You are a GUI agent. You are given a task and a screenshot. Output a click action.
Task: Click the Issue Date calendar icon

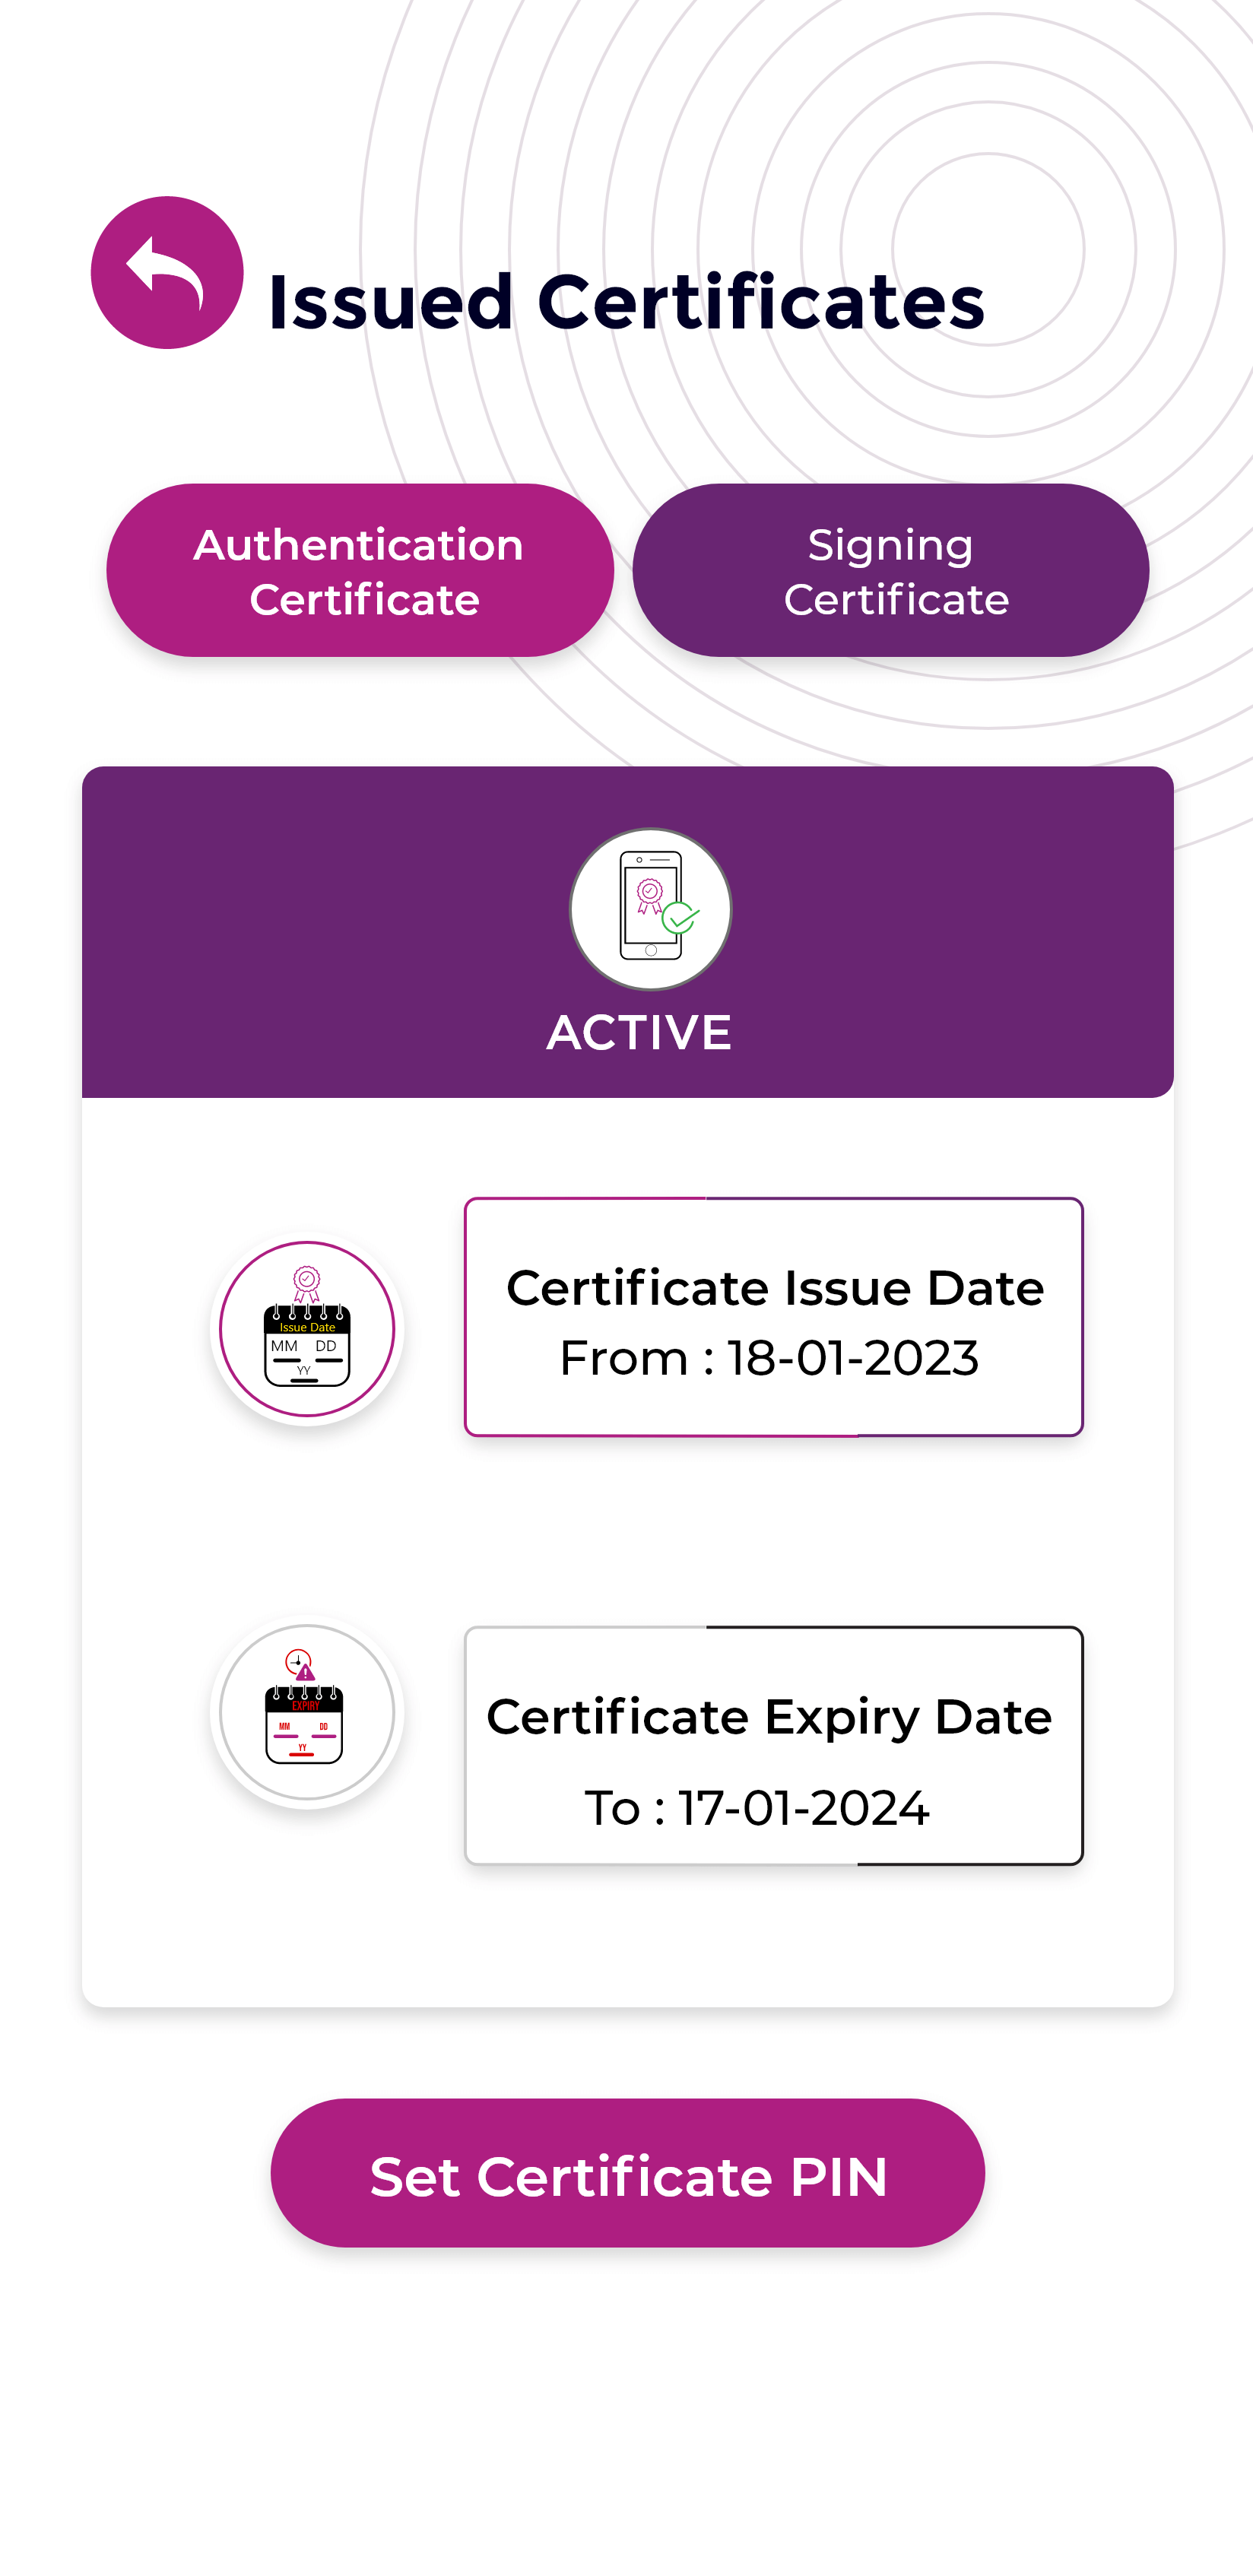pyautogui.click(x=307, y=1330)
